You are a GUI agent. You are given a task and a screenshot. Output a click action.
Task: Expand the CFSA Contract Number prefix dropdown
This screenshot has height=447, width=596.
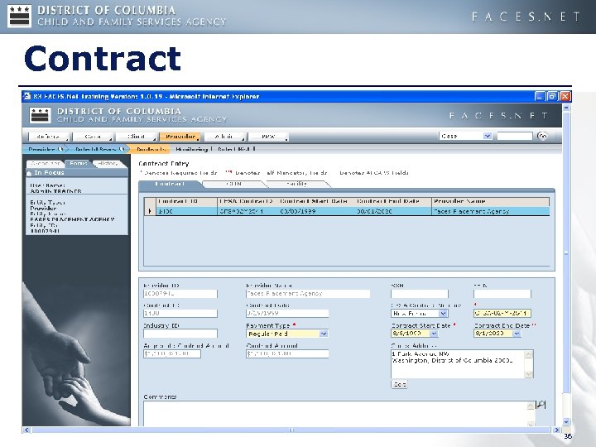coord(443,314)
